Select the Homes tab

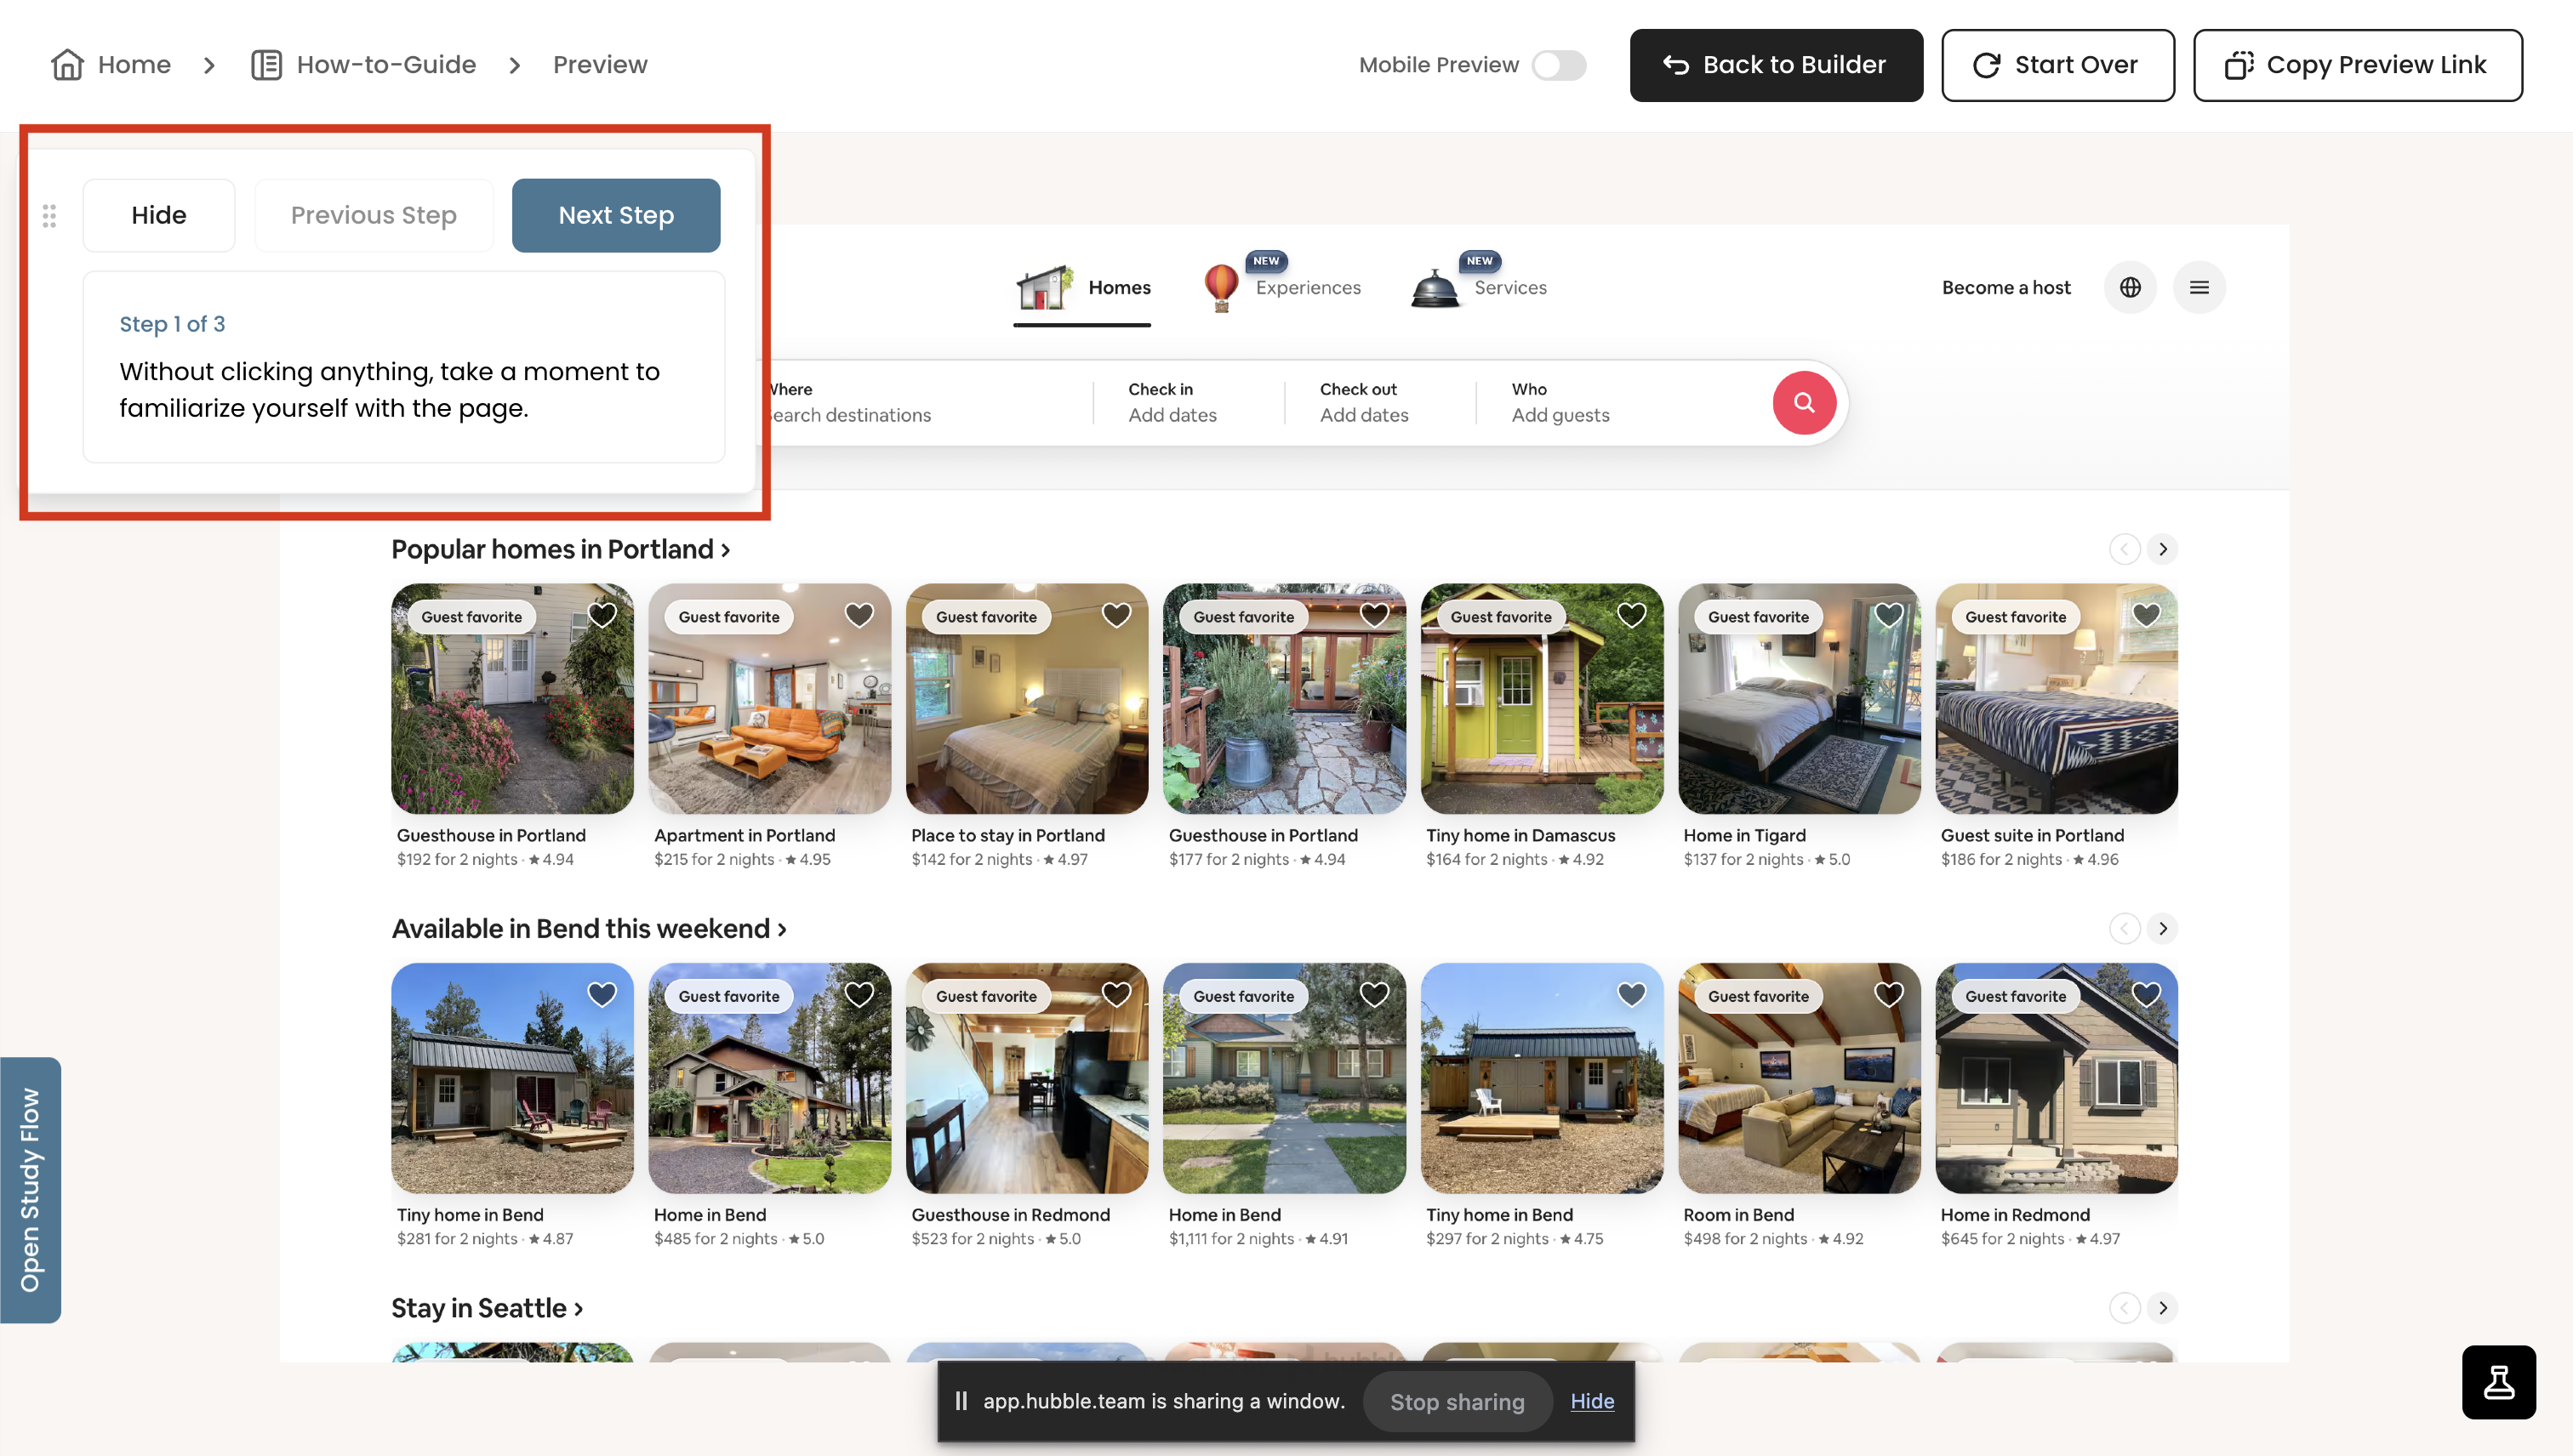click(x=1082, y=289)
